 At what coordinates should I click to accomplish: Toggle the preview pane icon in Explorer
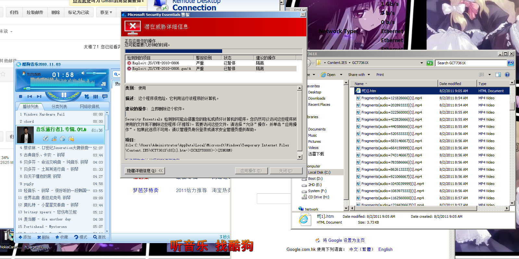[498, 75]
